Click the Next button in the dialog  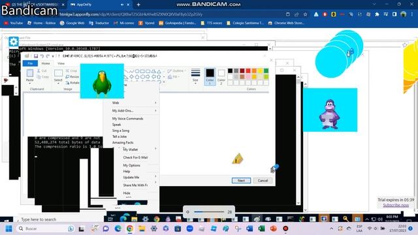(241, 181)
